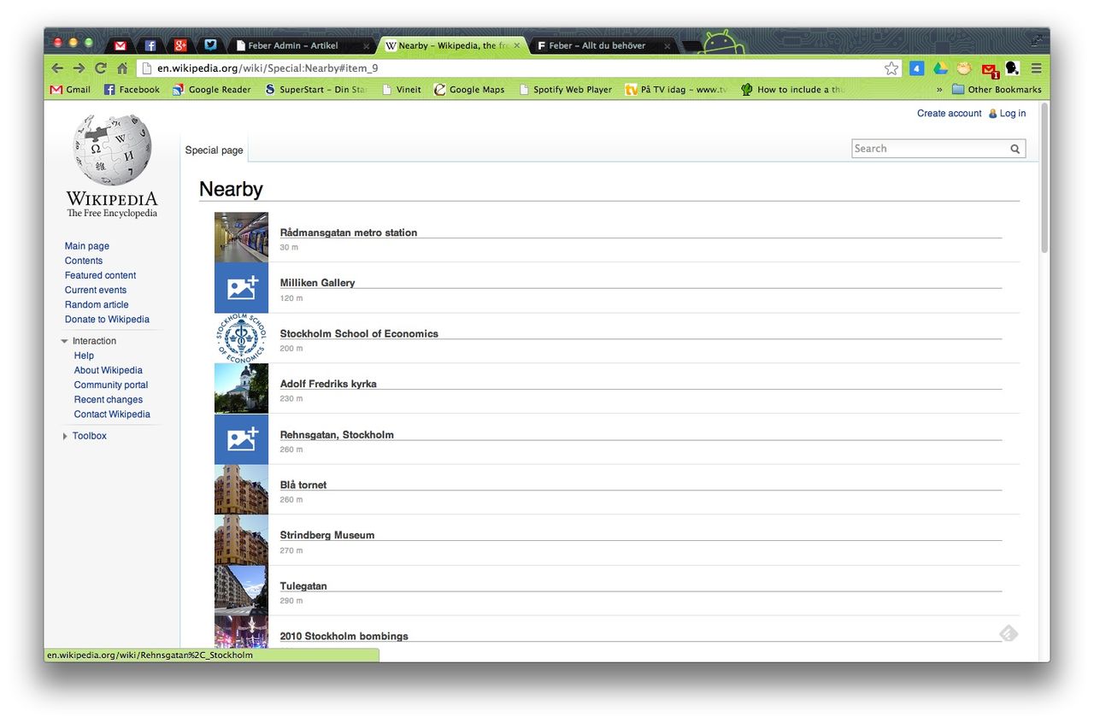Viewport: 1094px width, 723px height.
Task: Click the Google Drive extension icon
Action: (x=940, y=68)
